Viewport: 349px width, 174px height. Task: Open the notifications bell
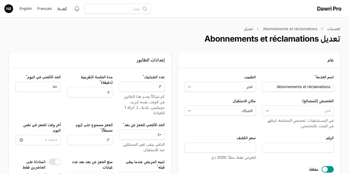click(x=77, y=9)
